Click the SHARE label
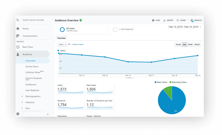 [183, 20]
